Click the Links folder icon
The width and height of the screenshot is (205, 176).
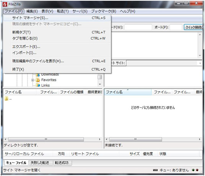(38, 85)
